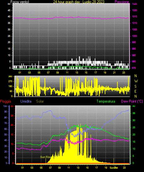Click the 1020 pressure axis value
The height and width of the screenshot is (172, 144).
[x=134, y=10]
